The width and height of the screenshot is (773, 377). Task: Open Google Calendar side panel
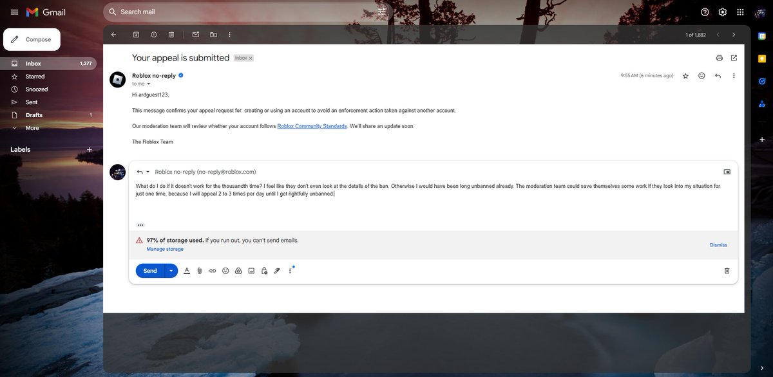point(761,36)
